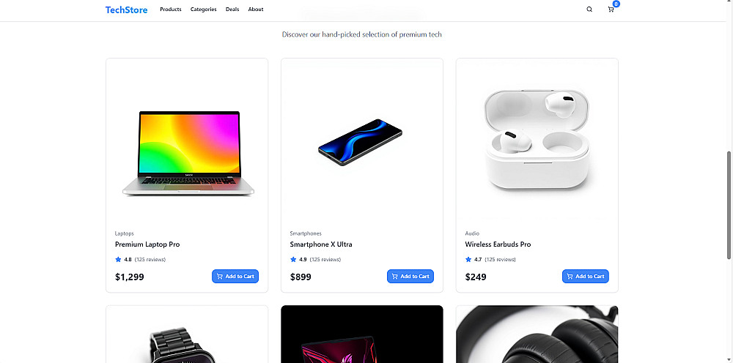The image size is (733, 363).
Task: Add Smartphone X Ultra to cart
Action: (410, 276)
